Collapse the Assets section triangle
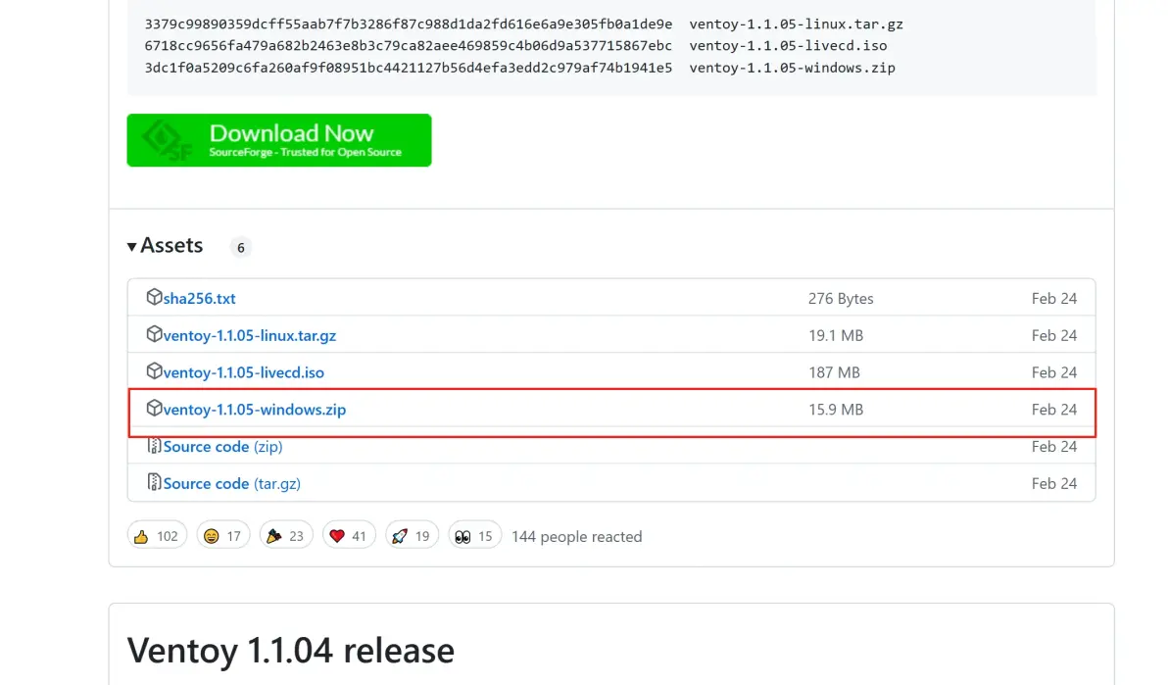The image size is (1168, 685). tap(132, 246)
